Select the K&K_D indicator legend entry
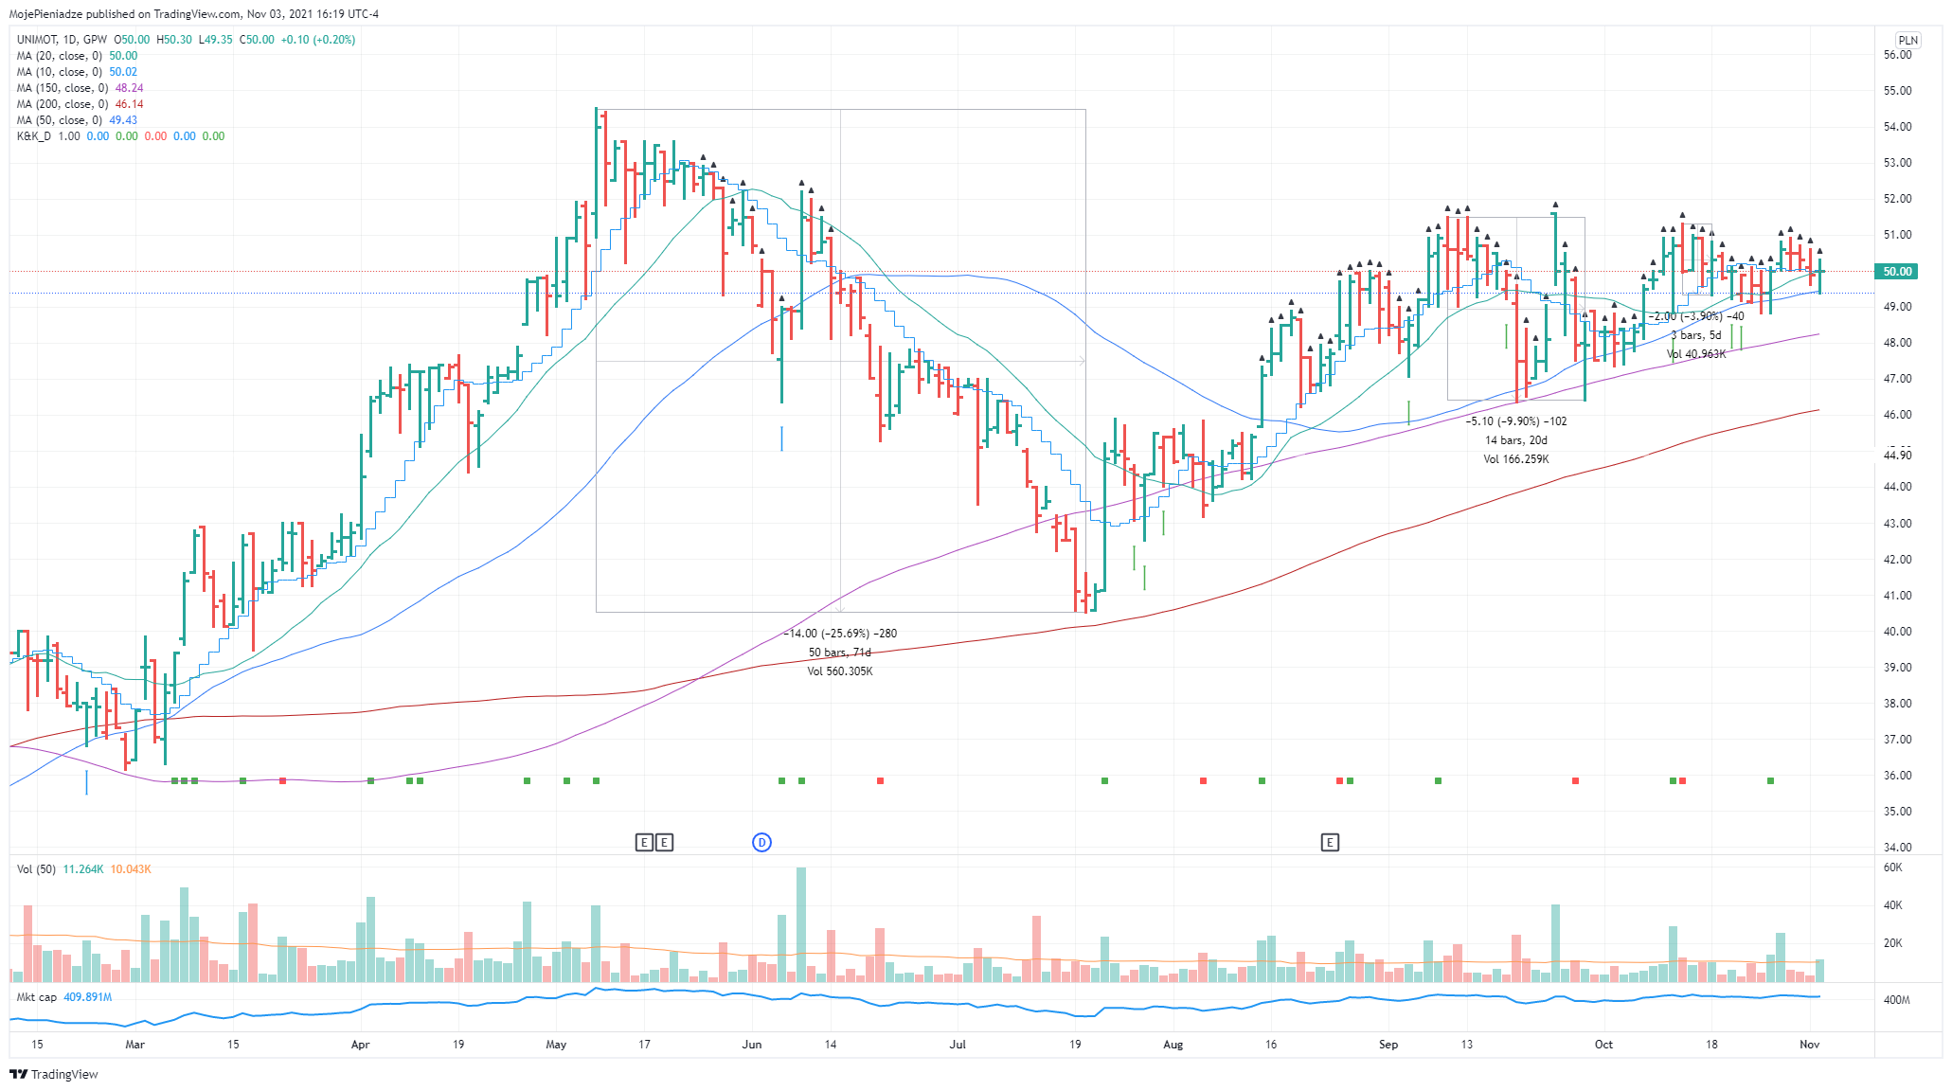Screen dimensions: 1952x1091 coord(37,136)
